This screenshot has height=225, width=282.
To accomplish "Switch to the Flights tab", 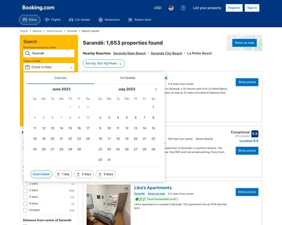I will point(53,20).
